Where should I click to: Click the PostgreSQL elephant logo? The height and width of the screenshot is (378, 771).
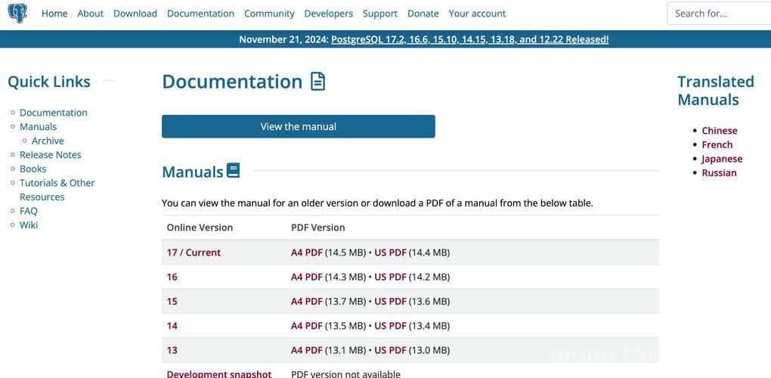(x=17, y=14)
